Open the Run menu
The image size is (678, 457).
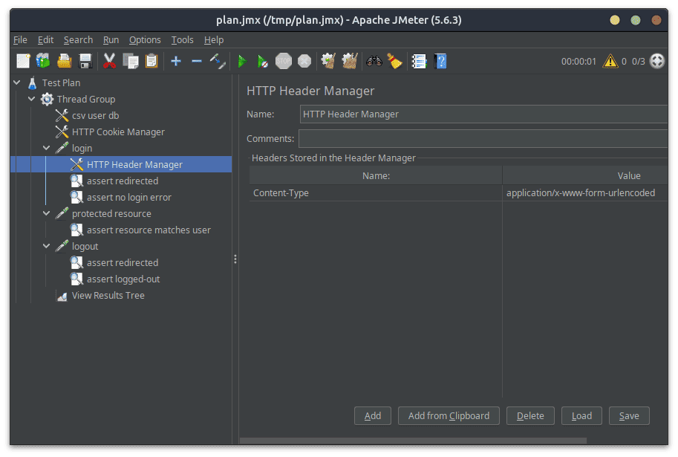[x=111, y=40]
